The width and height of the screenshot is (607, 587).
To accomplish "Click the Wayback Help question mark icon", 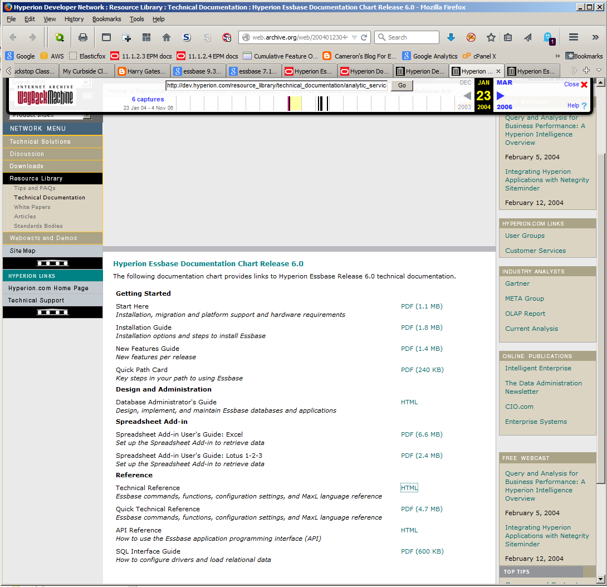I will click(584, 106).
